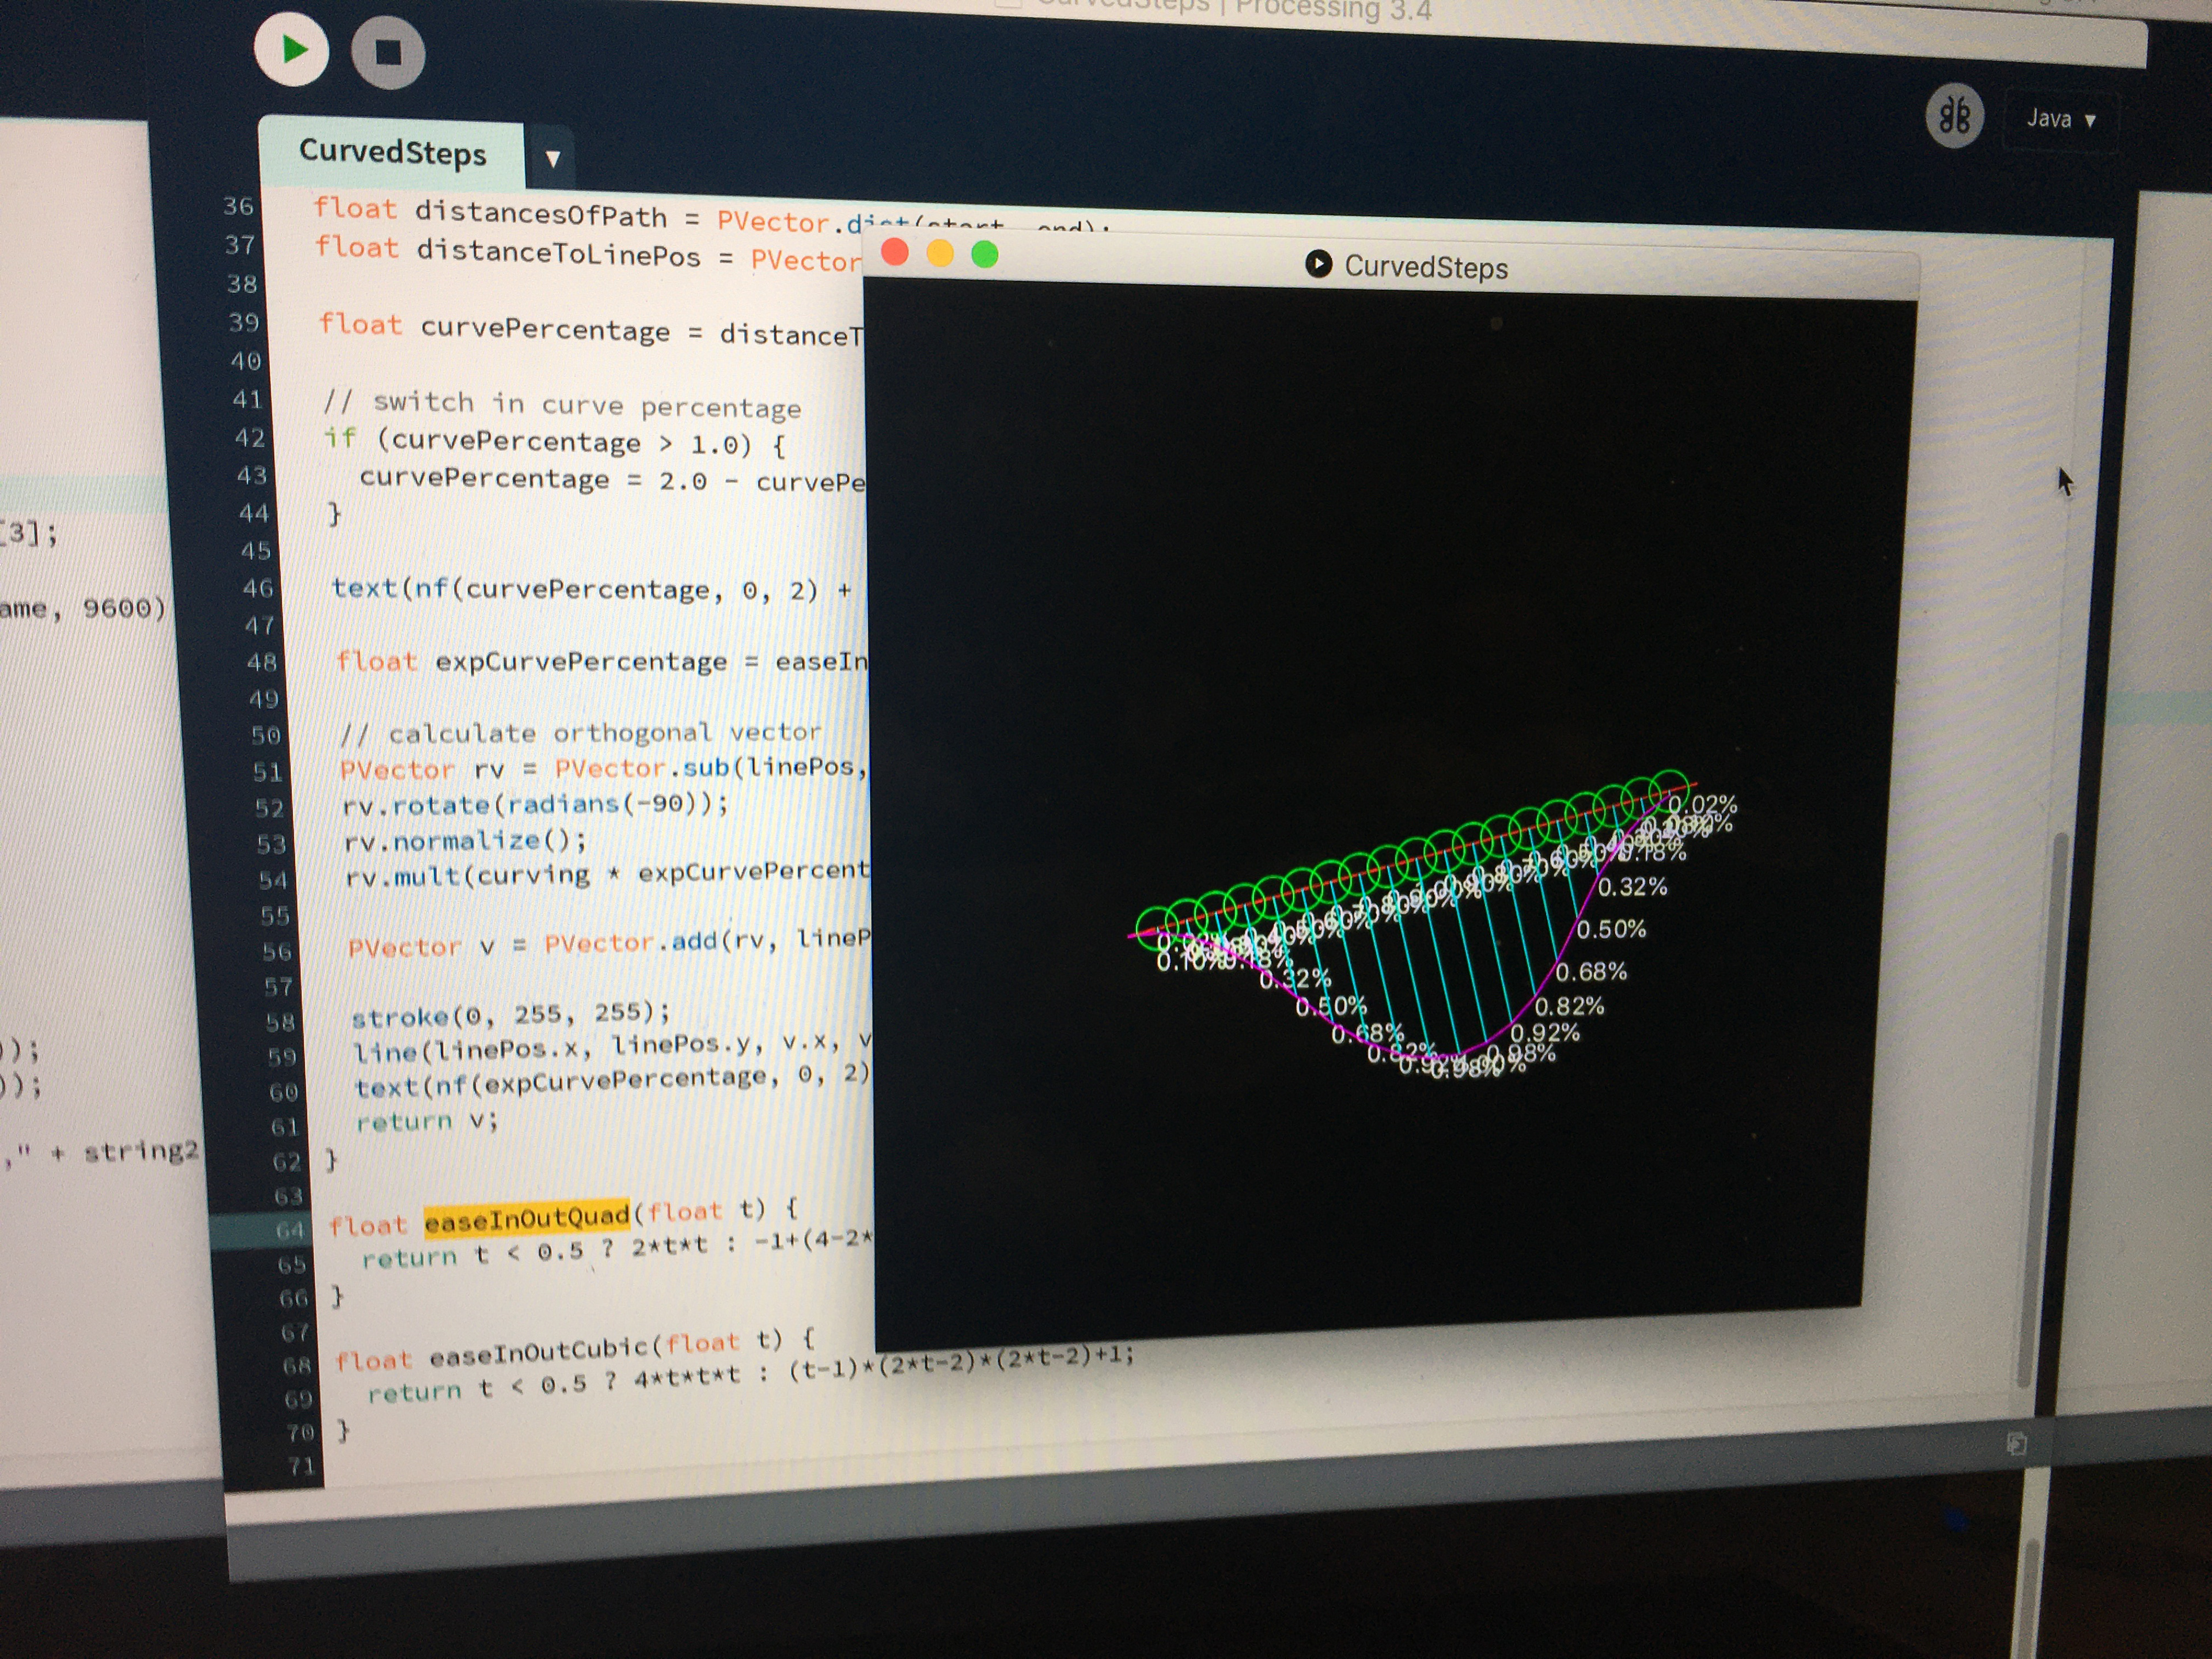
Task: Zoom the sketch window with the green button
Action: pos(985,255)
